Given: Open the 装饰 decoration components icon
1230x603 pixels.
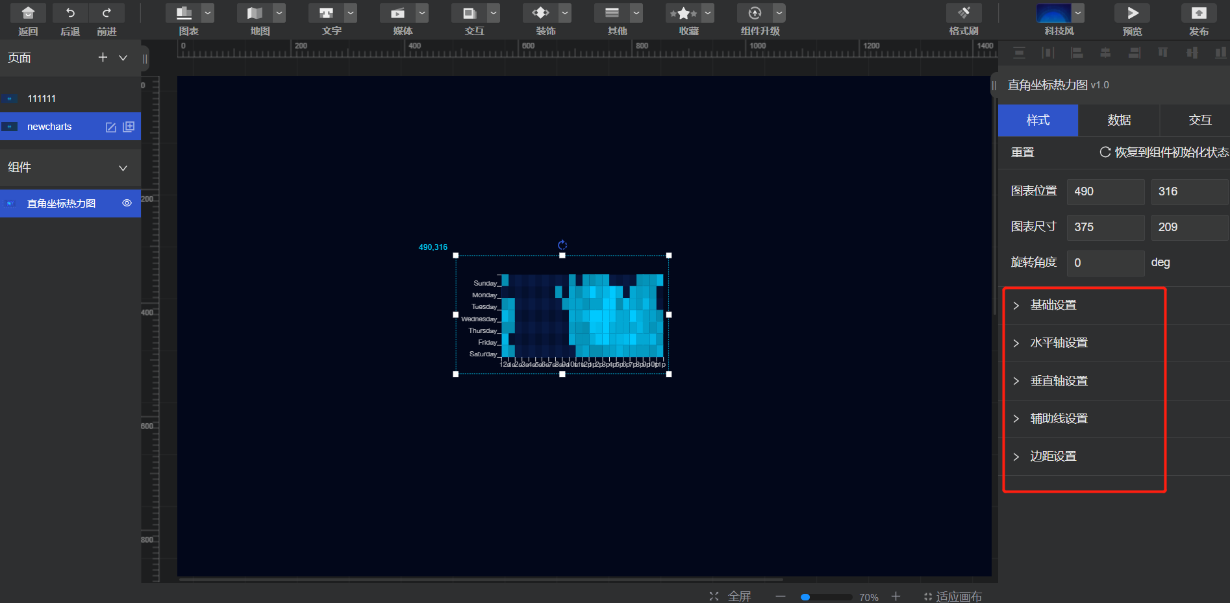Looking at the screenshot, I should tap(541, 13).
